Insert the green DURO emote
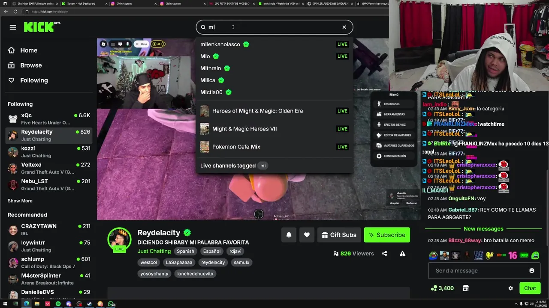 tap(524, 256)
